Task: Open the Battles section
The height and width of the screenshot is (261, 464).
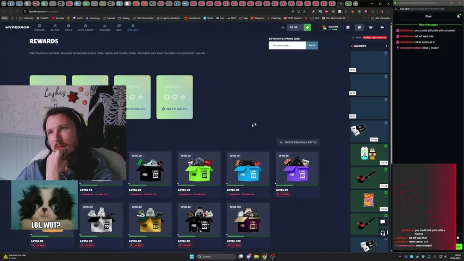Action: pos(55,28)
